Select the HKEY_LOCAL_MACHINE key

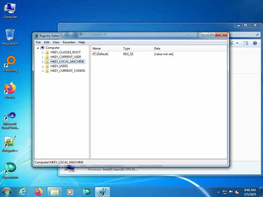[x=67, y=62]
